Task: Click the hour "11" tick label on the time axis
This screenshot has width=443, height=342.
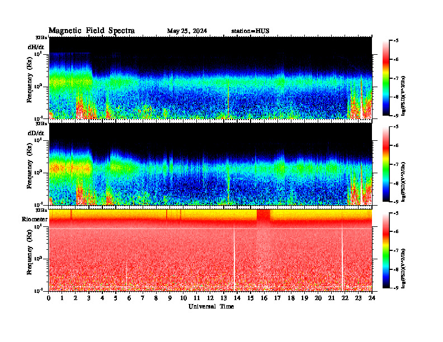Action: point(197,298)
